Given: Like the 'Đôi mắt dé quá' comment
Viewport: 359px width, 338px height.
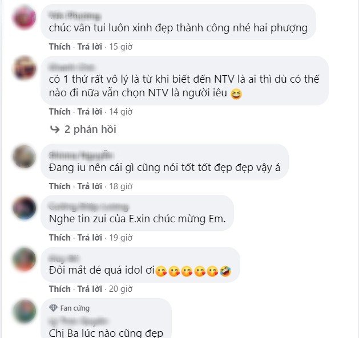Looking at the screenshot, I should (60, 289).
